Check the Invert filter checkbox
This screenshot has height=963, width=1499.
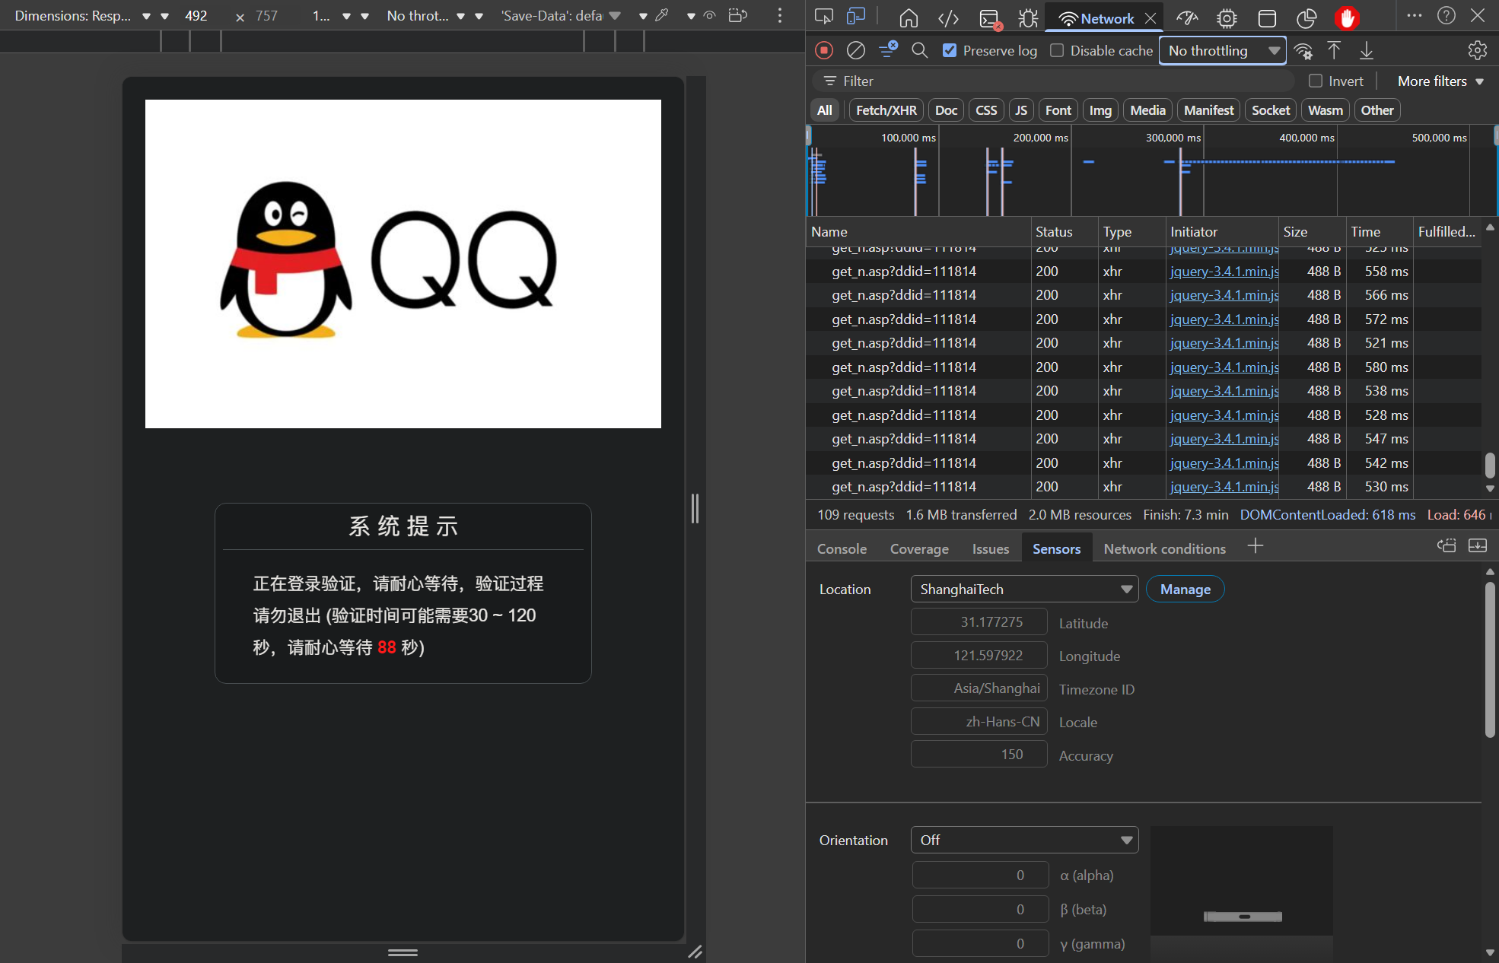[x=1316, y=81]
